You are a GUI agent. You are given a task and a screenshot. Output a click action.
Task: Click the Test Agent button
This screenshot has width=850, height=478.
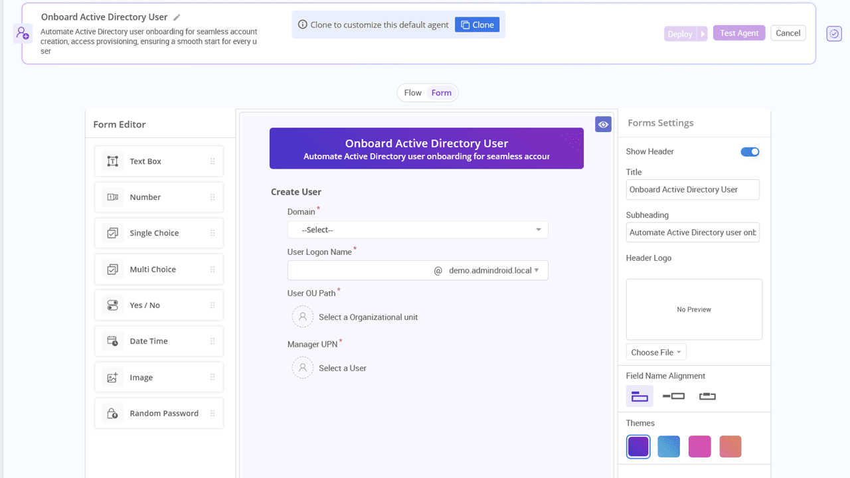click(x=738, y=33)
